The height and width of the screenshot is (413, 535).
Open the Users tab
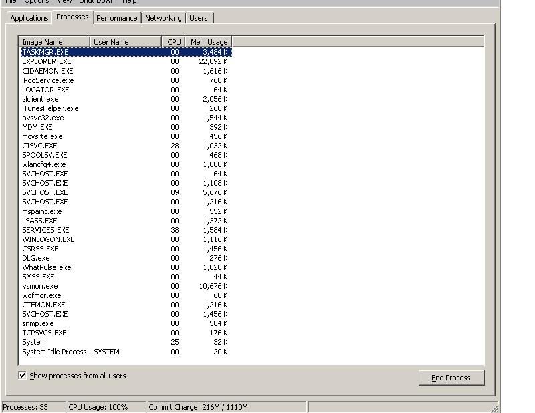pyautogui.click(x=199, y=18)
